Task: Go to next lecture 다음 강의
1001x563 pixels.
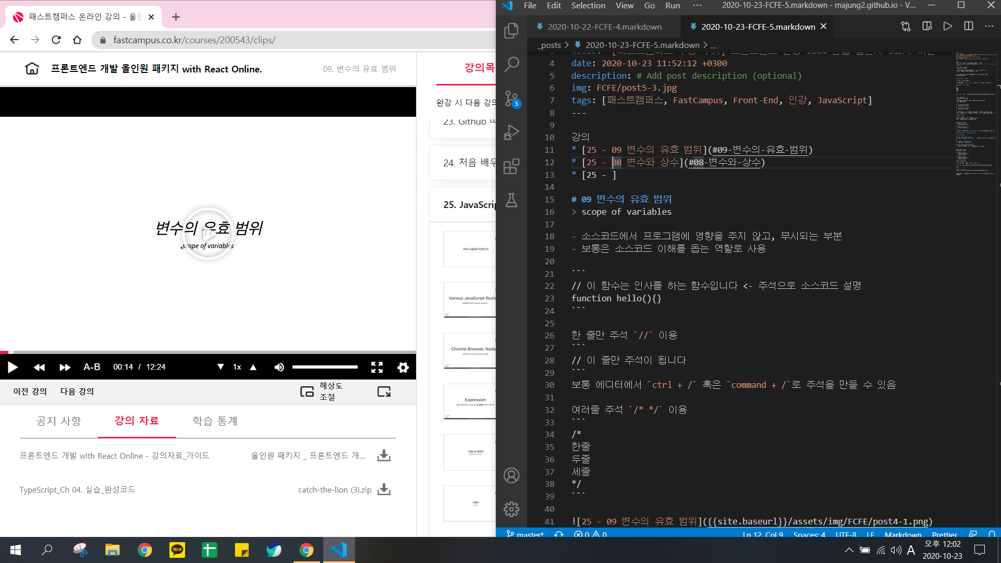Action: pyautogui.click(x=77, y=391)
